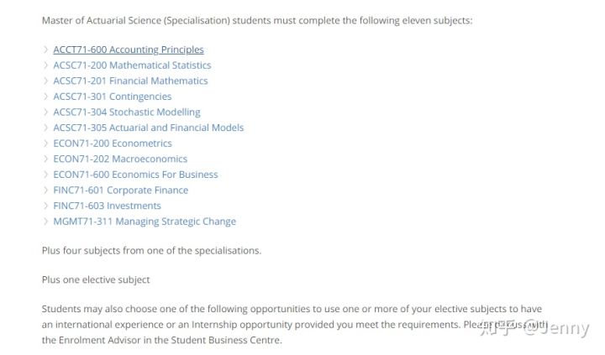The width and height of the screenshot is (605, 355).
Task: Open ACSC71-201 Financial Mathematics link
Action: coord(130,81)
